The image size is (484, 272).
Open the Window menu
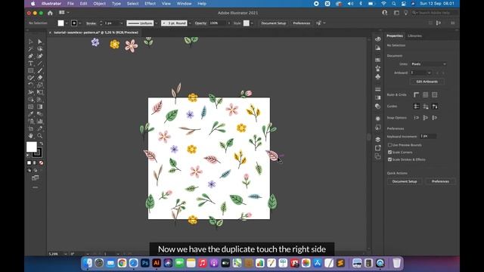click(x=184, y=4)
